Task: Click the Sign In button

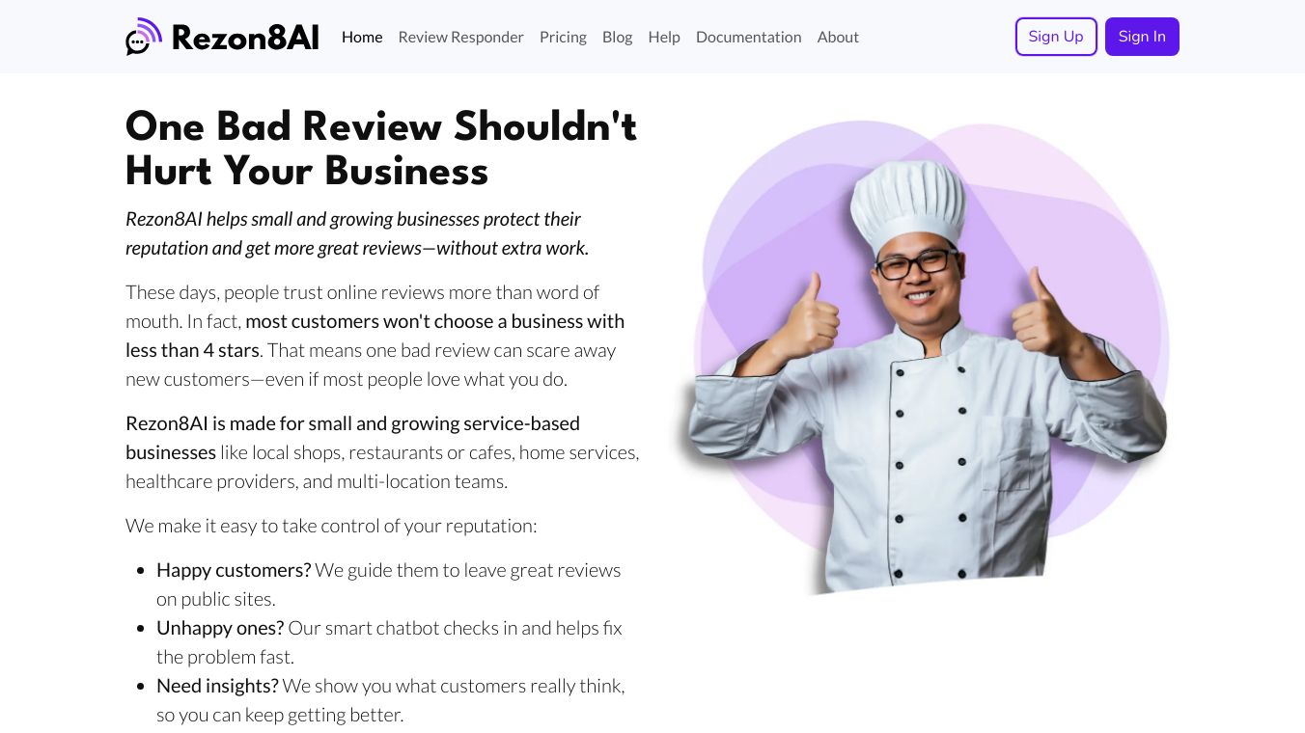Action: click(x=1142, y=37)
